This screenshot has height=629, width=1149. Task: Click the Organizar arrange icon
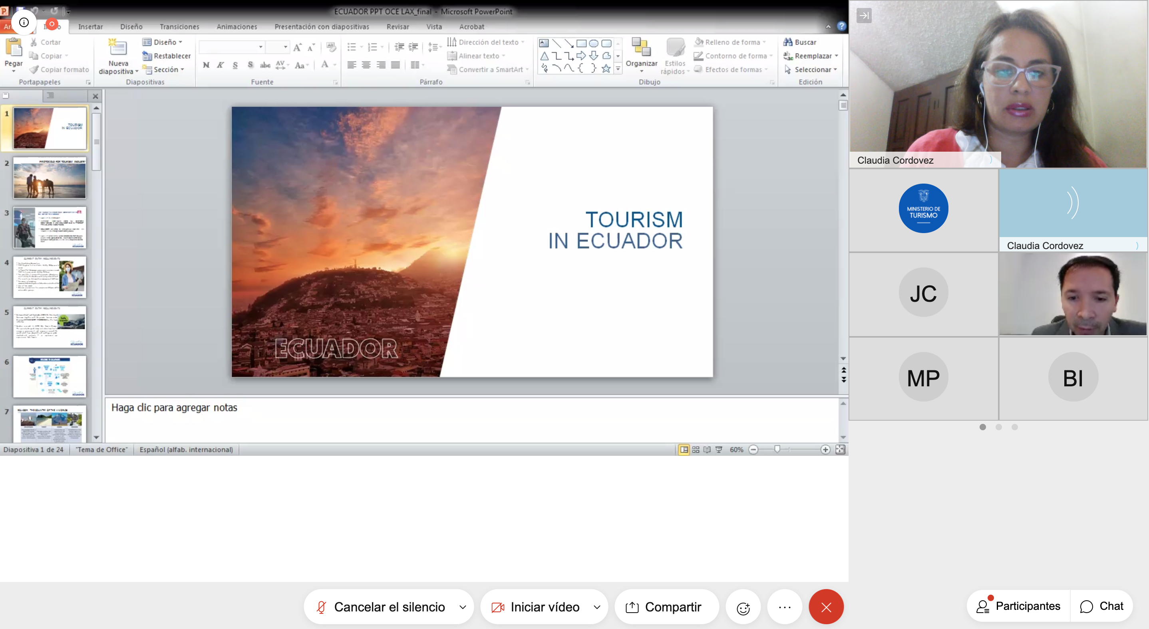[641, 47]
